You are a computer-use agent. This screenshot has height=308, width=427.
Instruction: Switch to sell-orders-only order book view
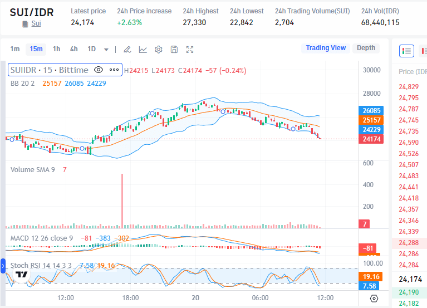(x=424, y=51)
